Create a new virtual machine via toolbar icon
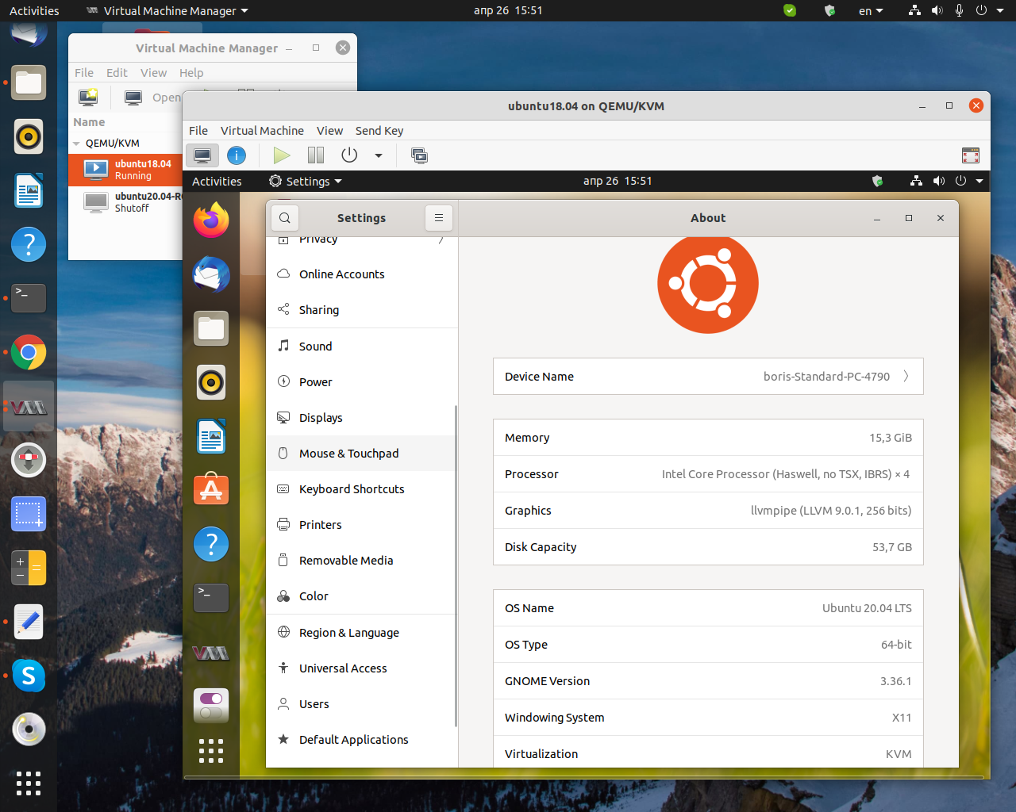The width and height of the screenshot is (1016, 812). coord(88,97)
